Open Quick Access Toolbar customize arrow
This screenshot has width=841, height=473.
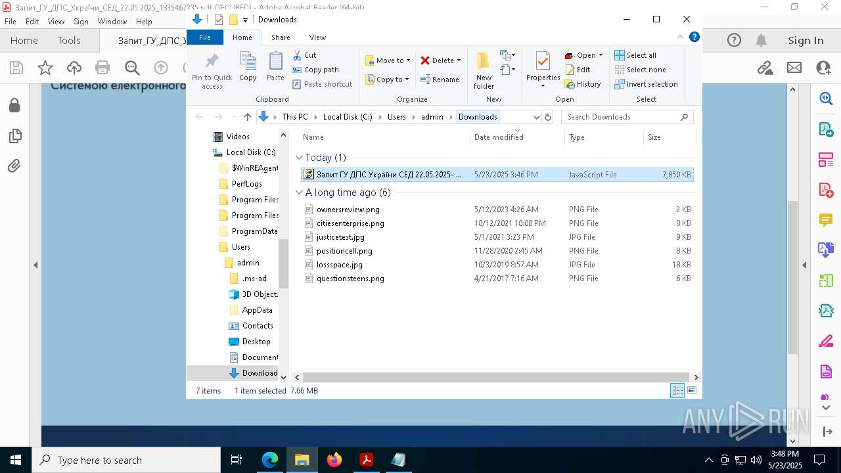(245, 20)
